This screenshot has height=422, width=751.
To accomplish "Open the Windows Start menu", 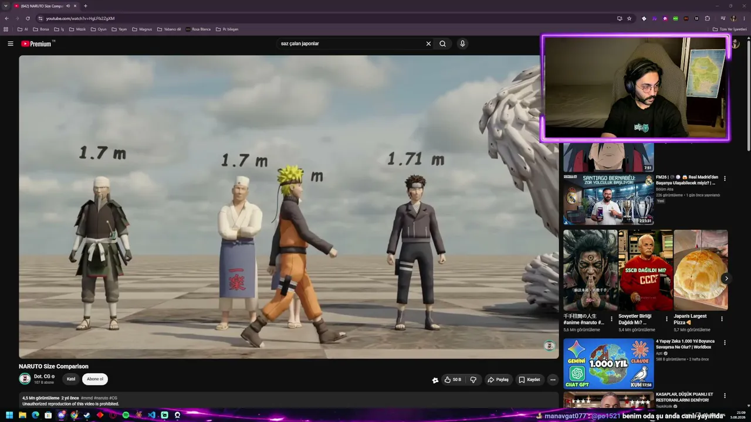I will click(x=9, y=415).
